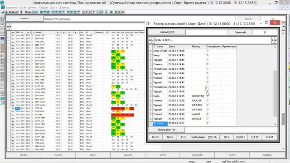
Task: Click Фильтр(F7) button in main flight plan window
Action: (25, 19)
